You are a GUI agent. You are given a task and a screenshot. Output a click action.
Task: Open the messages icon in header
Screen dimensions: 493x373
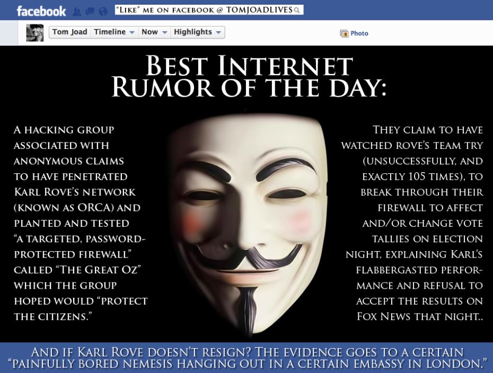point(90,12)
